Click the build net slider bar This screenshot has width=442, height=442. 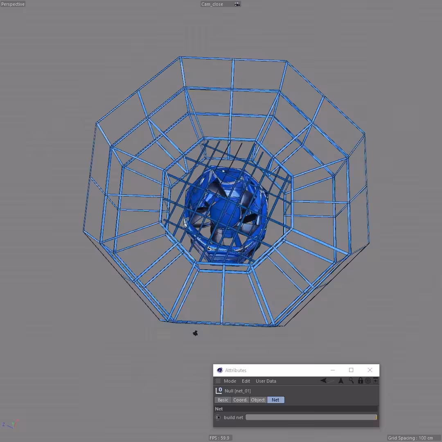pos(311,417)
